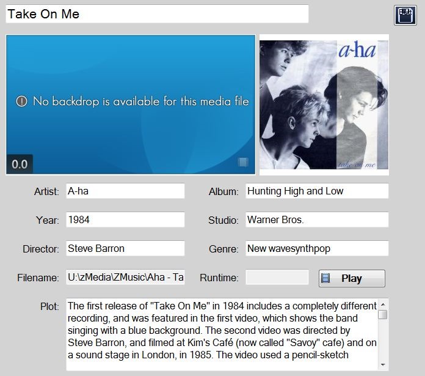
Task: Click the a-ha album cover thumbnail
Action: pyautogui.click(x=324, y=105)
